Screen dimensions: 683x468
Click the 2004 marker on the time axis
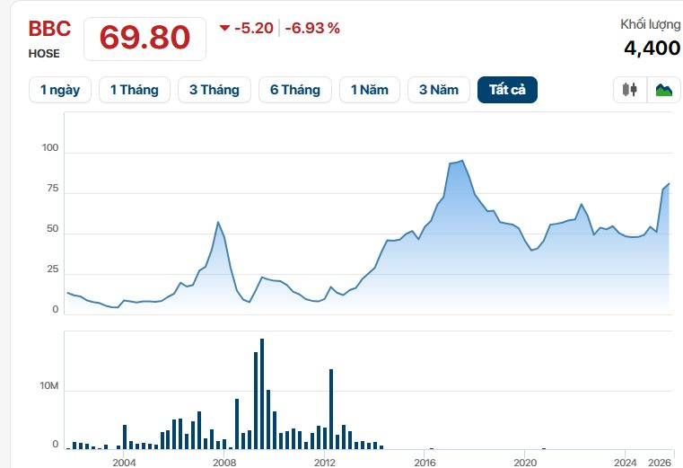pyautogui.click(x=124, y=463)
